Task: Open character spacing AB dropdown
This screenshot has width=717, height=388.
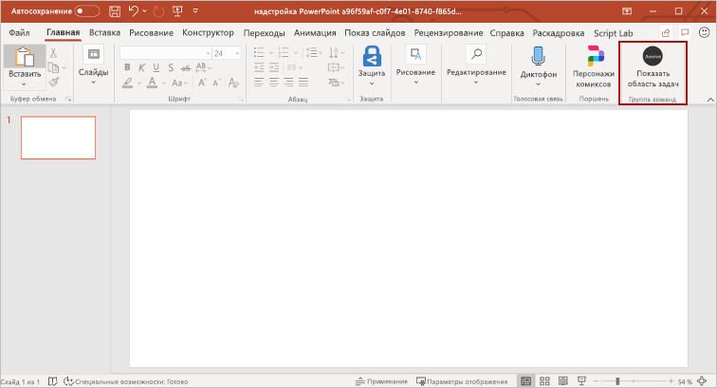Action: point(204,67)
